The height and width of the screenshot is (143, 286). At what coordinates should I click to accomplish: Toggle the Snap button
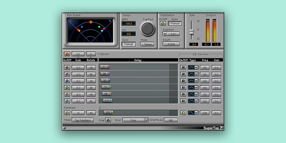108,120
